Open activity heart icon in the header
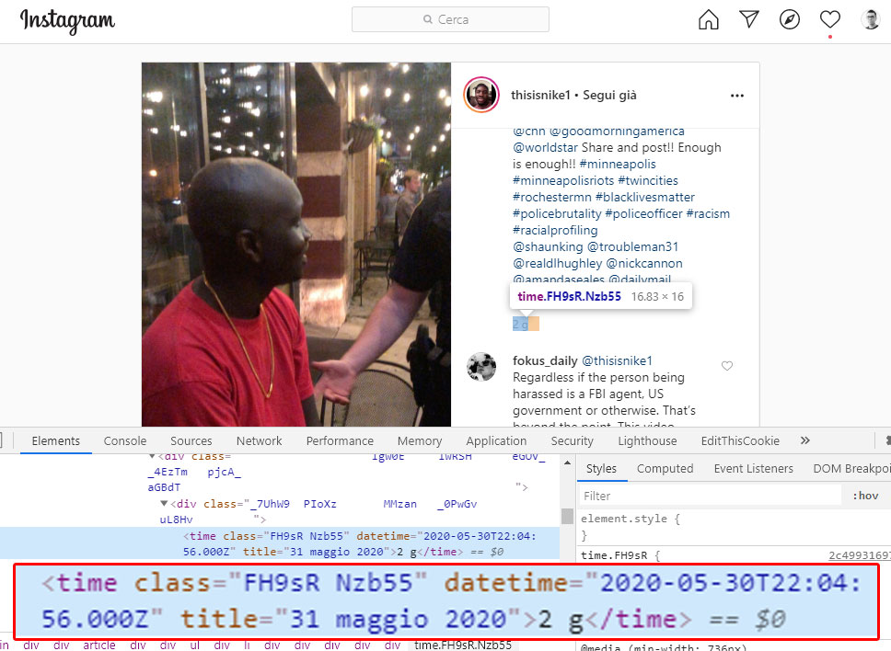Screen dimensions: 891x651 [829, 20]
